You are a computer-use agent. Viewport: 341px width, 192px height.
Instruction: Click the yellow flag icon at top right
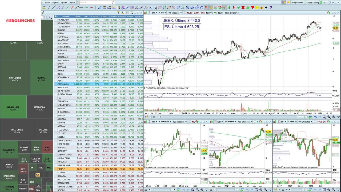[288, 2]
